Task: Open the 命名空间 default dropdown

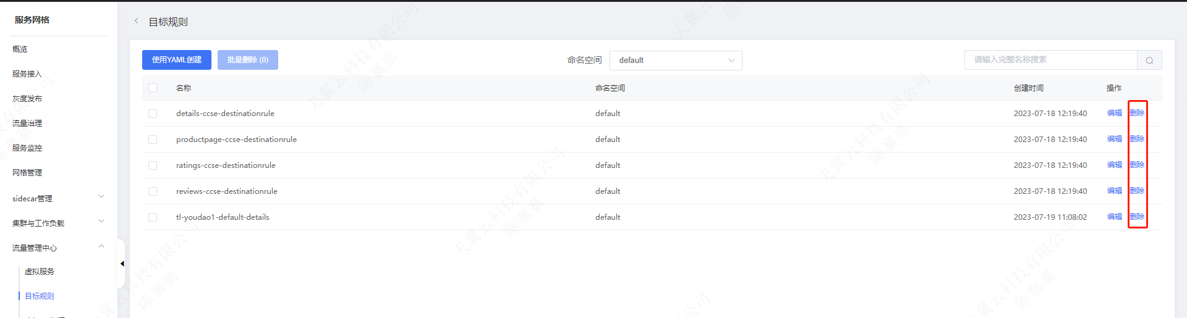Action: point(676,60)
